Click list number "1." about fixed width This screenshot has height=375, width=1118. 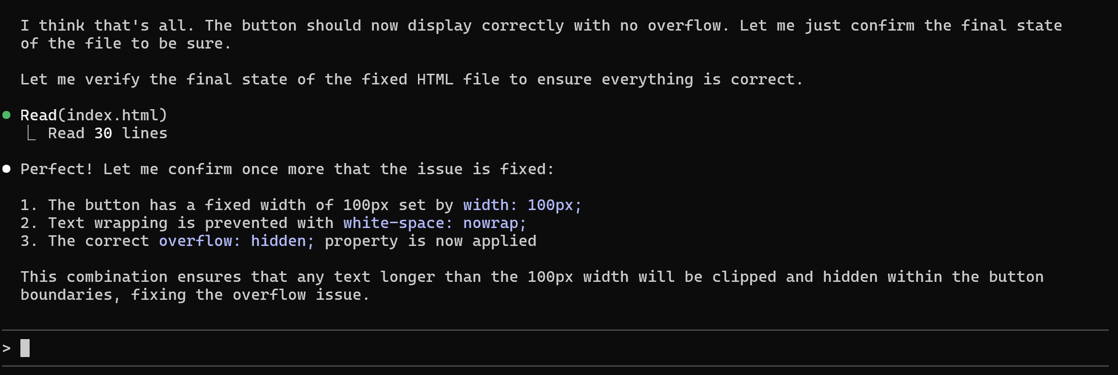[28, 205]
